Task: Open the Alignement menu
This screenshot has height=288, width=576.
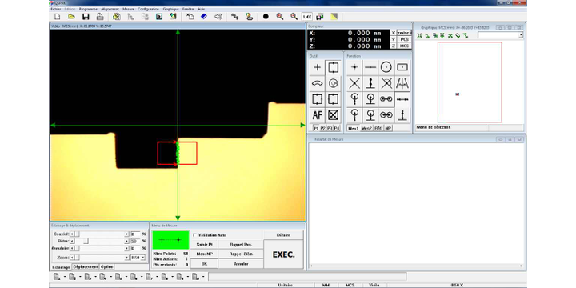Action: (110, 9)
